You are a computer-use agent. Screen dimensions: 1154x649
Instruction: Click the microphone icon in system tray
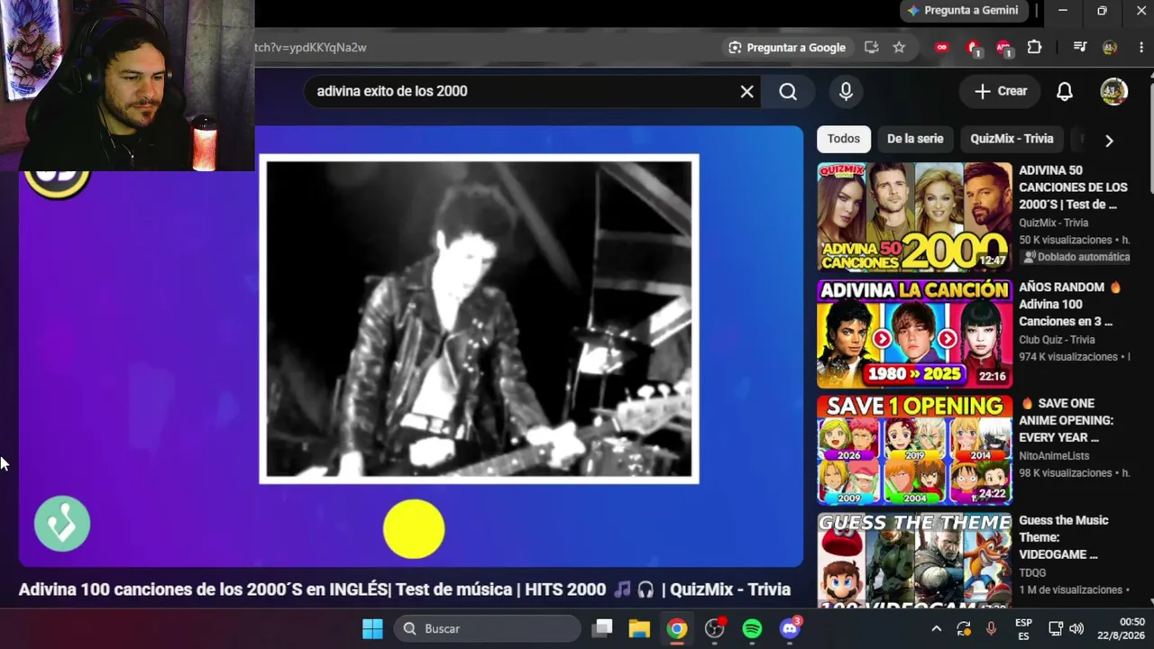(x=991, y=628)
